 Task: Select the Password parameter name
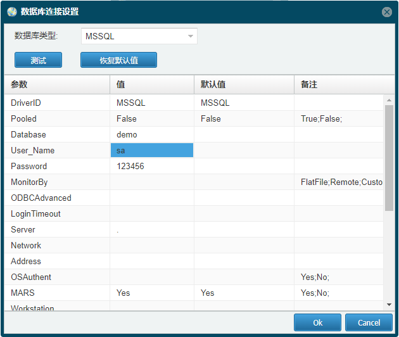pos(28,166)
